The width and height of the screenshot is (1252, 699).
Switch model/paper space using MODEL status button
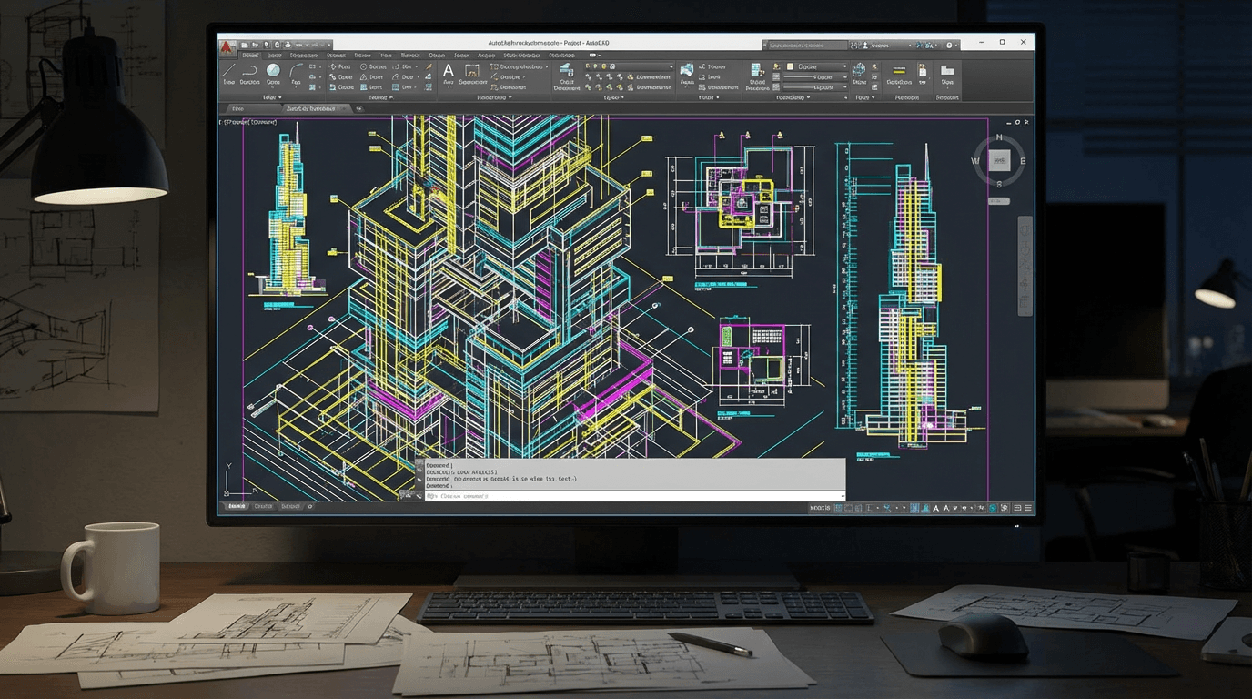[820, 508]
